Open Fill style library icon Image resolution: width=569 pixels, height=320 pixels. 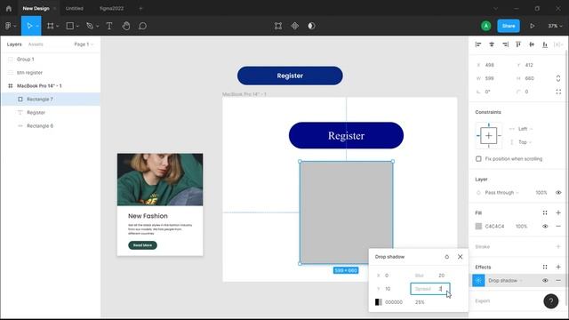(x=545, y=213)
